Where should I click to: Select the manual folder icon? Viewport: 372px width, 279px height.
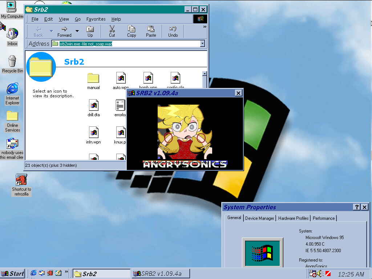click(x=93, y=81)
